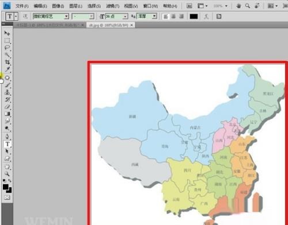
Task: Toggle the text orientation button
Action: coord(25,17)
